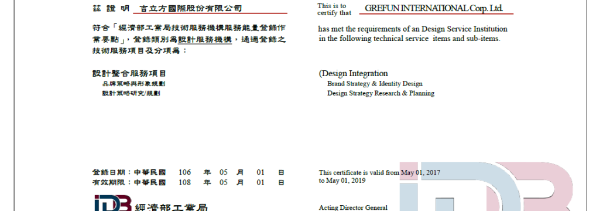Click the IDB logo at bottom left
603x211 pixels.
[x=112, y=203]
